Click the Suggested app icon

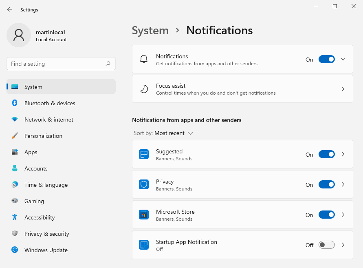[x=144, y=154]
